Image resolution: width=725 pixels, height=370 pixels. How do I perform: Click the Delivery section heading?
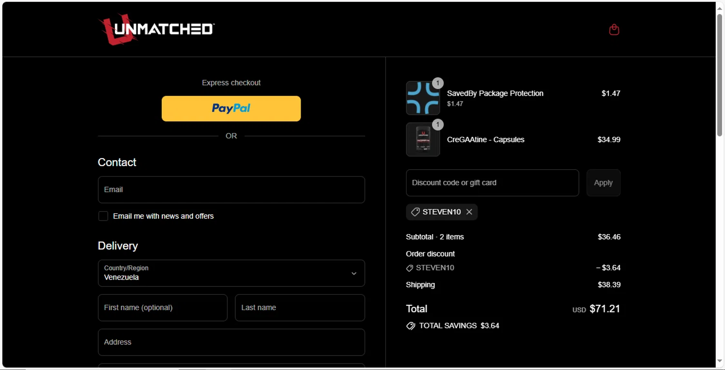(x=118, y=246)
